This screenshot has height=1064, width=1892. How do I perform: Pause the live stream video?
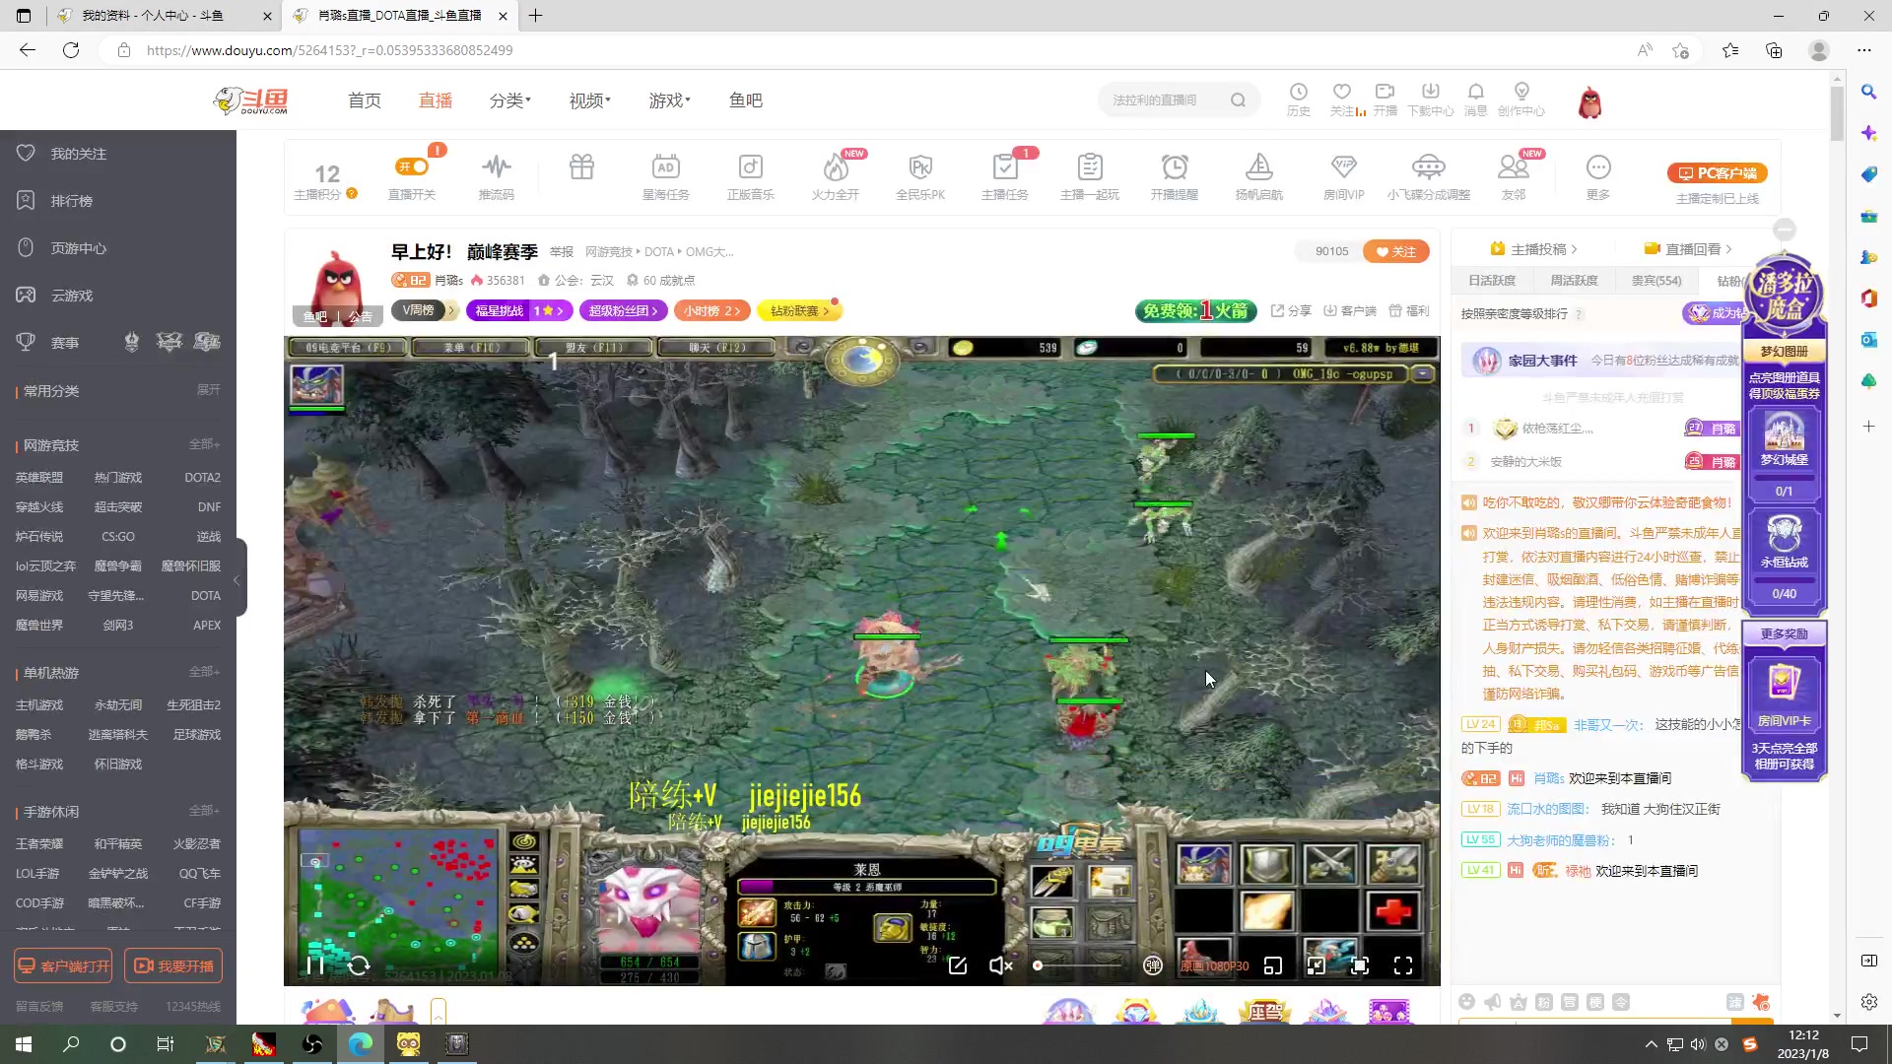tap(315, 965)
